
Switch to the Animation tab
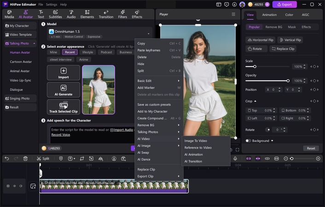[269, 15]
